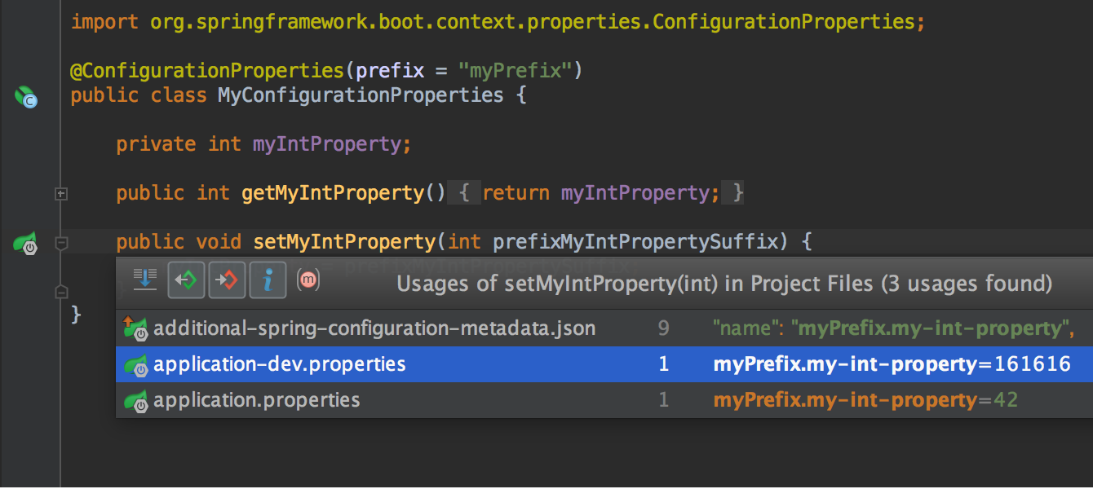The height and width of the screenshot is (489, 1093).
Task: Click the getMyIntProperty method name
Action: pos(334,193)
